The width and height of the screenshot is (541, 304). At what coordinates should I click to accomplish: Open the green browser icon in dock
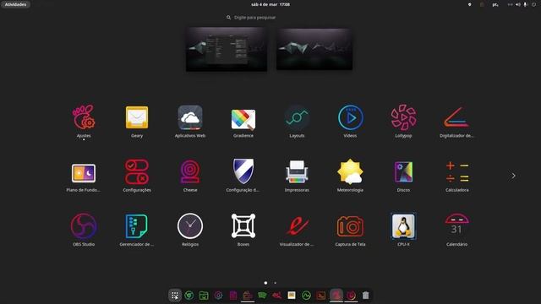pyautogui.click(x=189, y=296)
